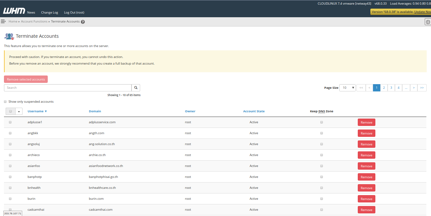Go to the next page arrow
Screen dimensions: 431x216
(413, 88)
